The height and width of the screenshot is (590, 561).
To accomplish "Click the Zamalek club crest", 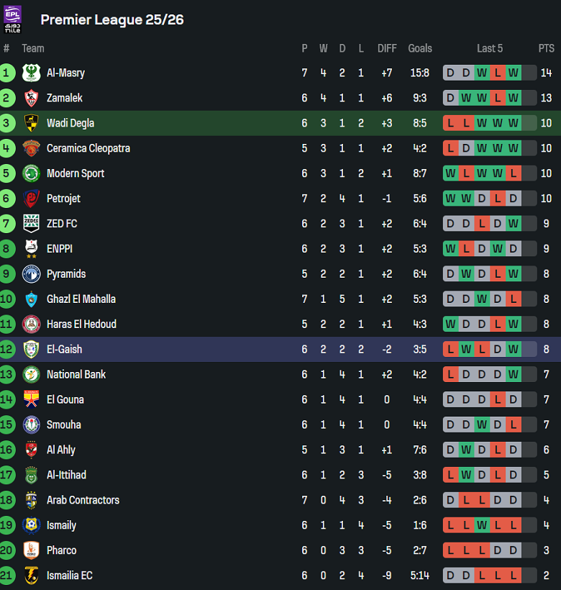I will 31,98.
